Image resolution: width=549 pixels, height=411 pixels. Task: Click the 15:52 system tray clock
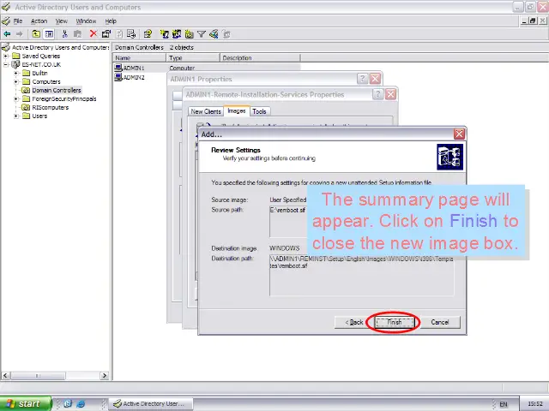pos(535,404)
